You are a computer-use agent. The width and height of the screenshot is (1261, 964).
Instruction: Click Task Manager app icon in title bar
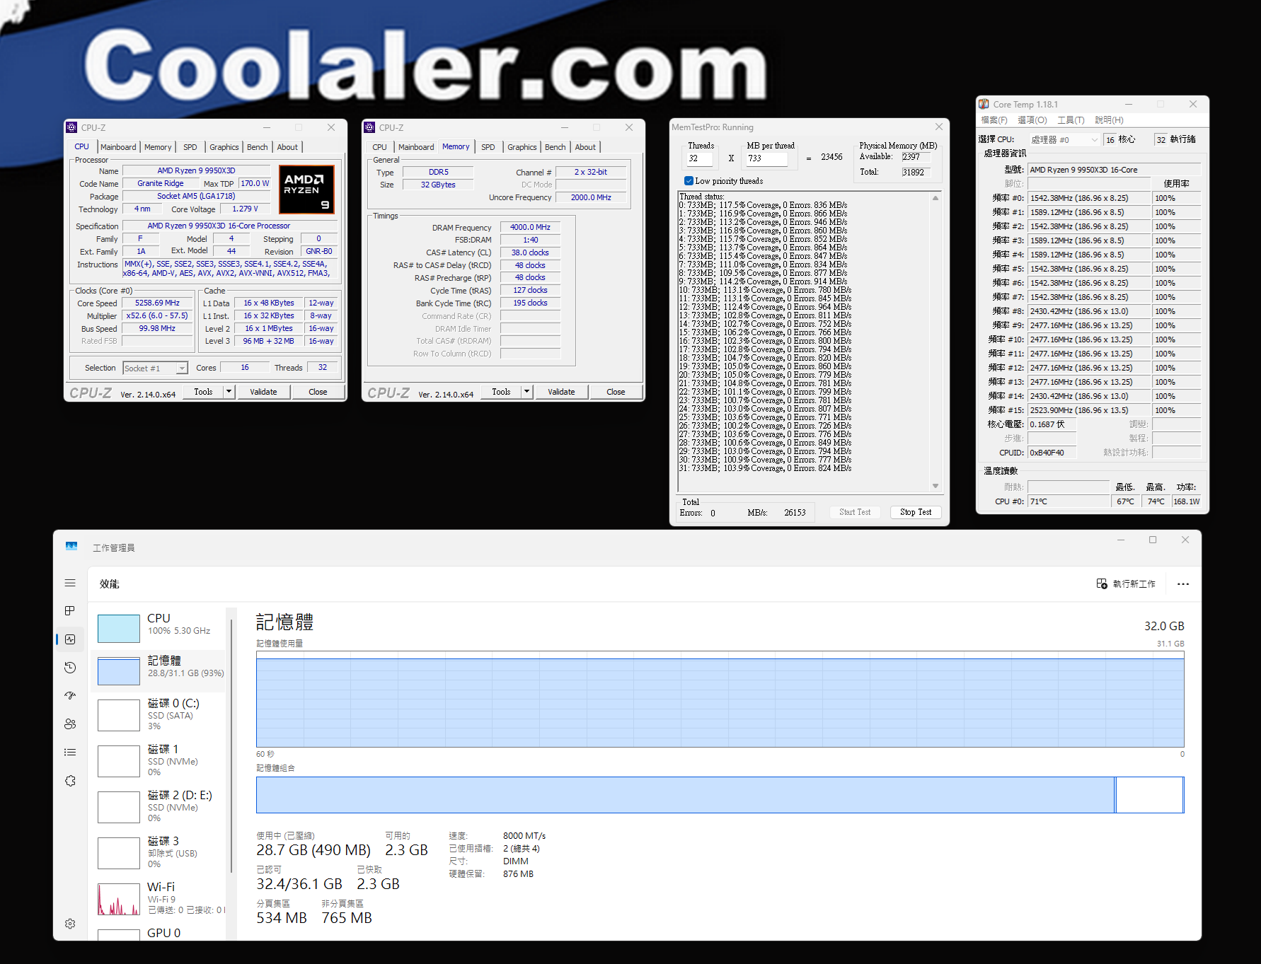(71, 547)
